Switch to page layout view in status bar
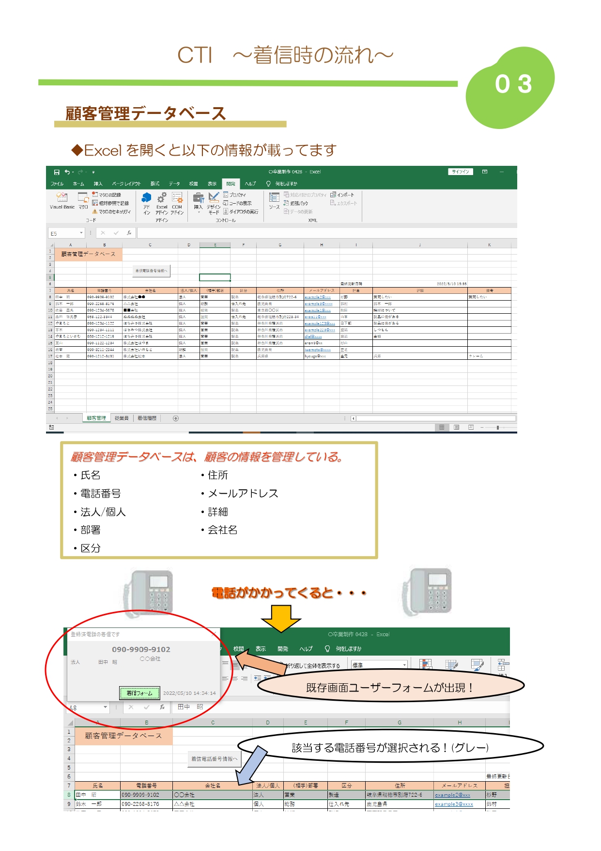The image size is (601, 851). [x=456, y=428]
